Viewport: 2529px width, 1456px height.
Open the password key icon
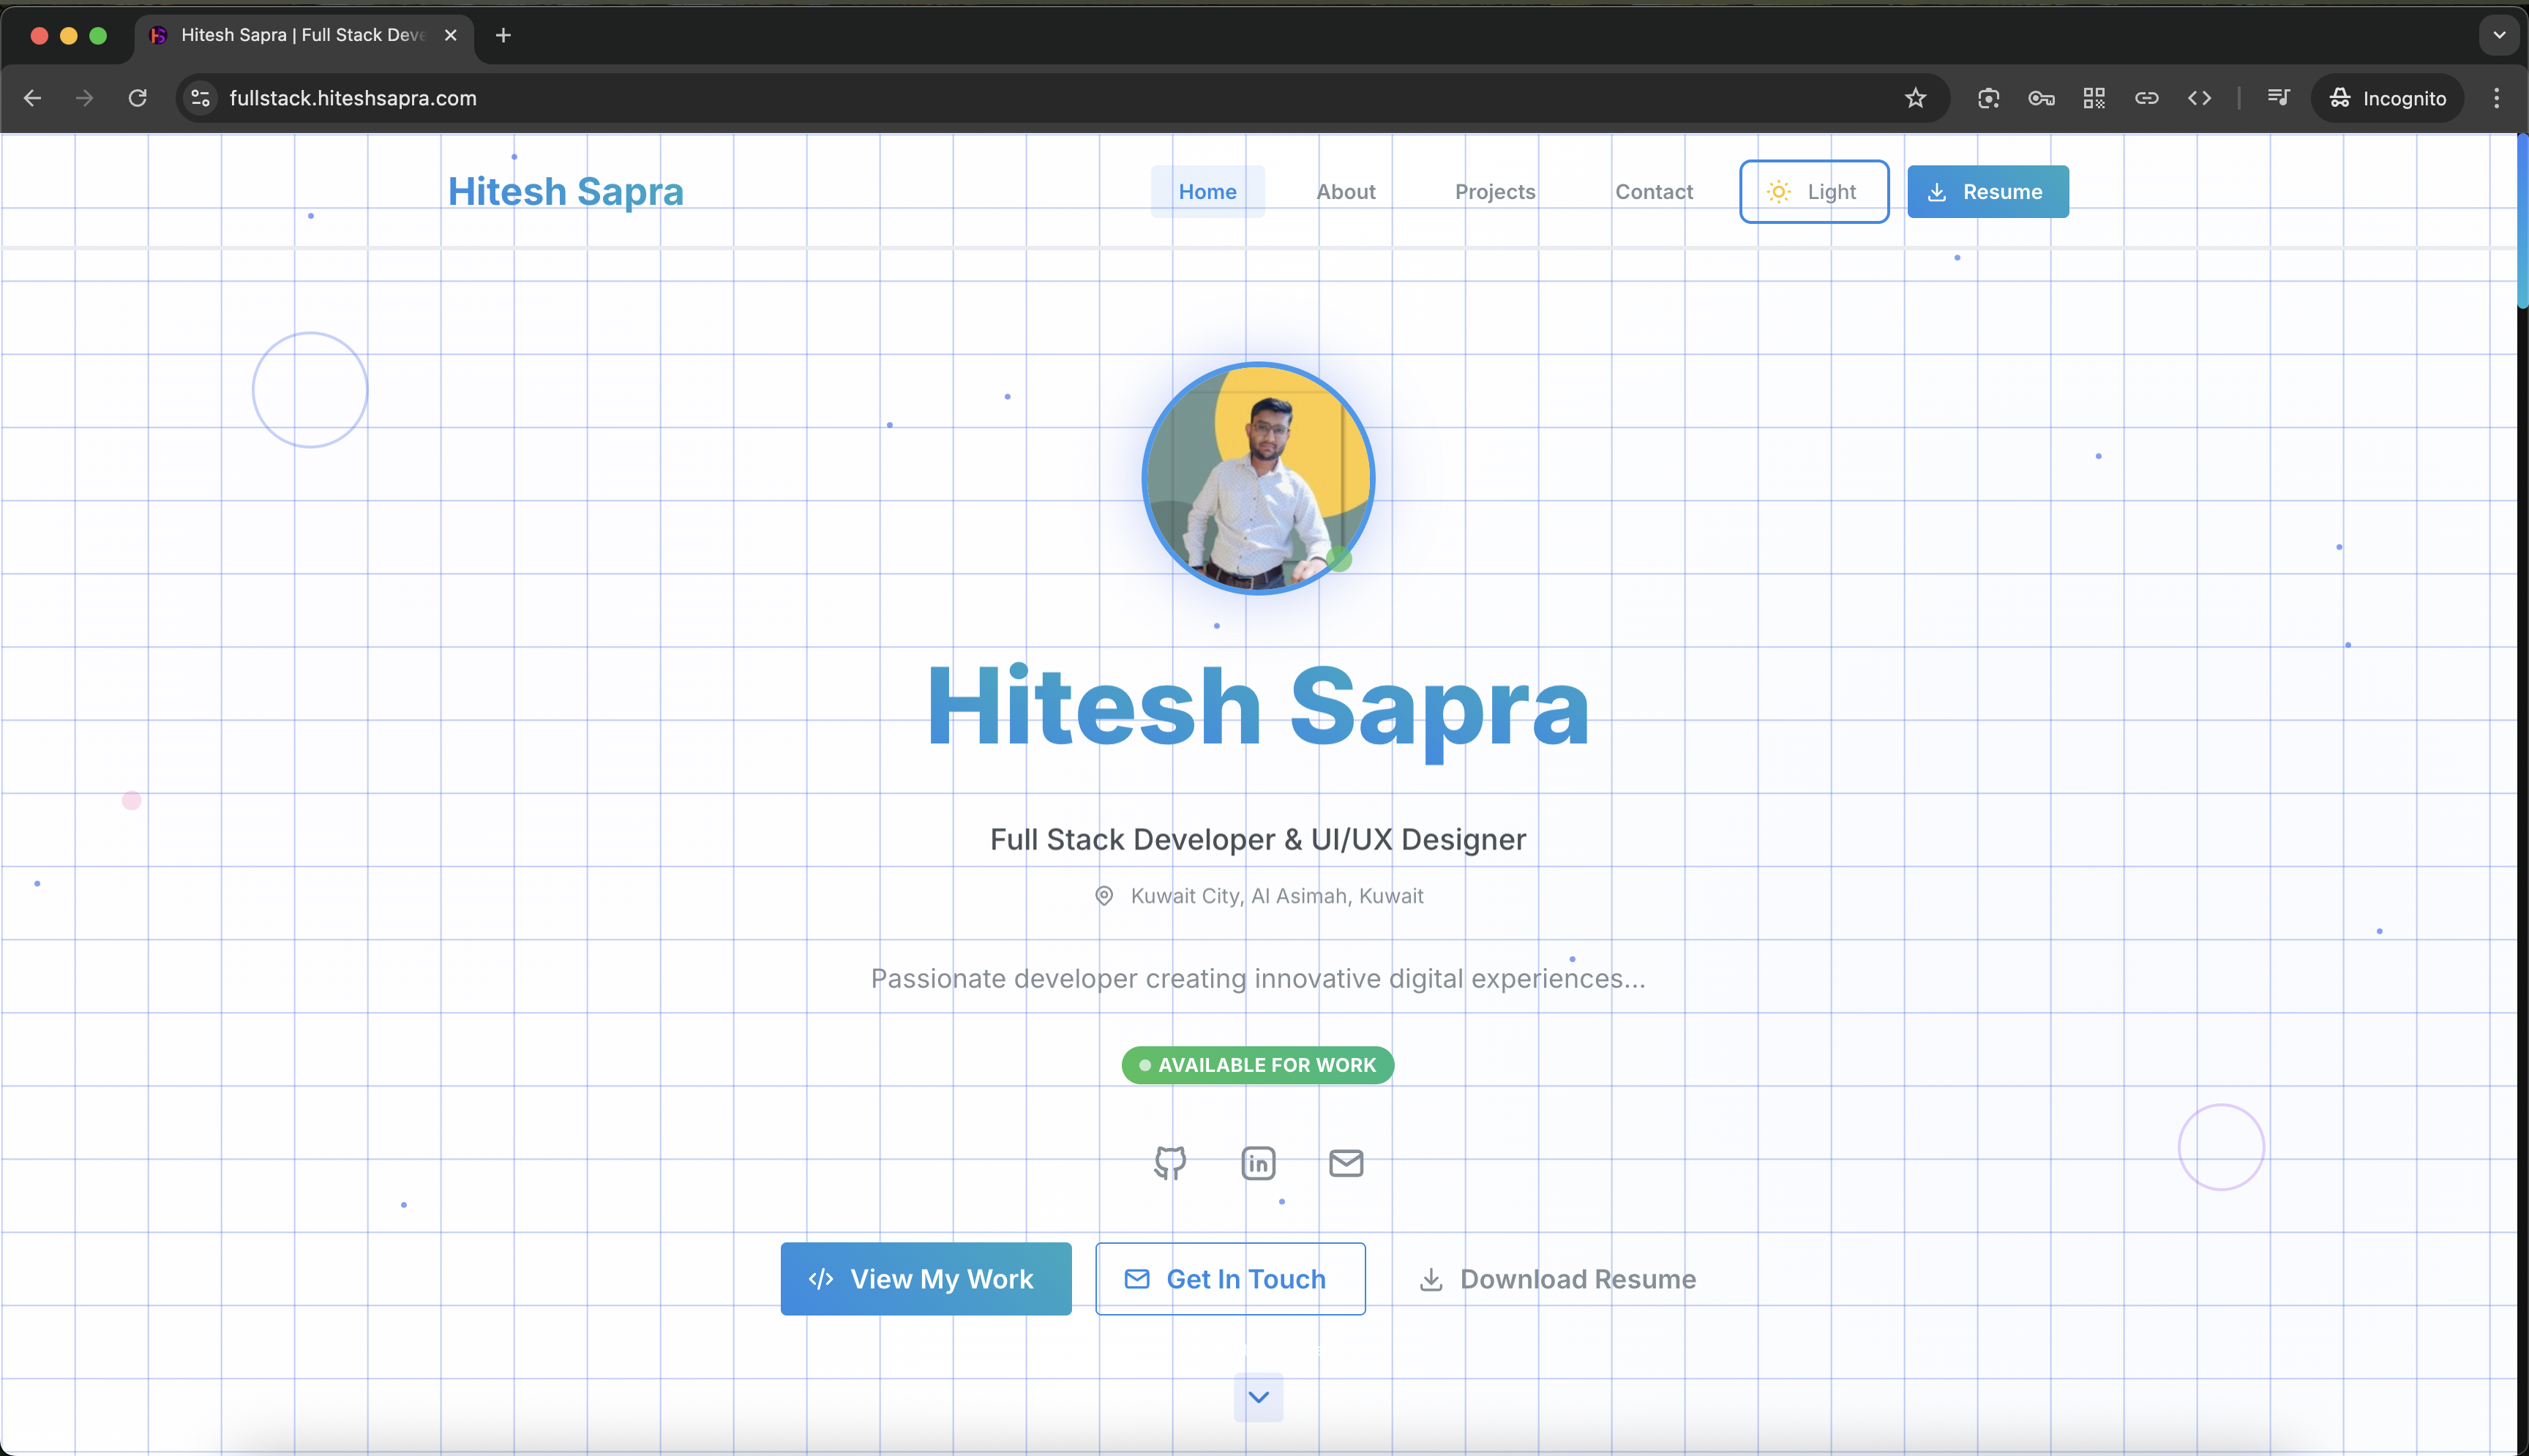(2041, 98)
